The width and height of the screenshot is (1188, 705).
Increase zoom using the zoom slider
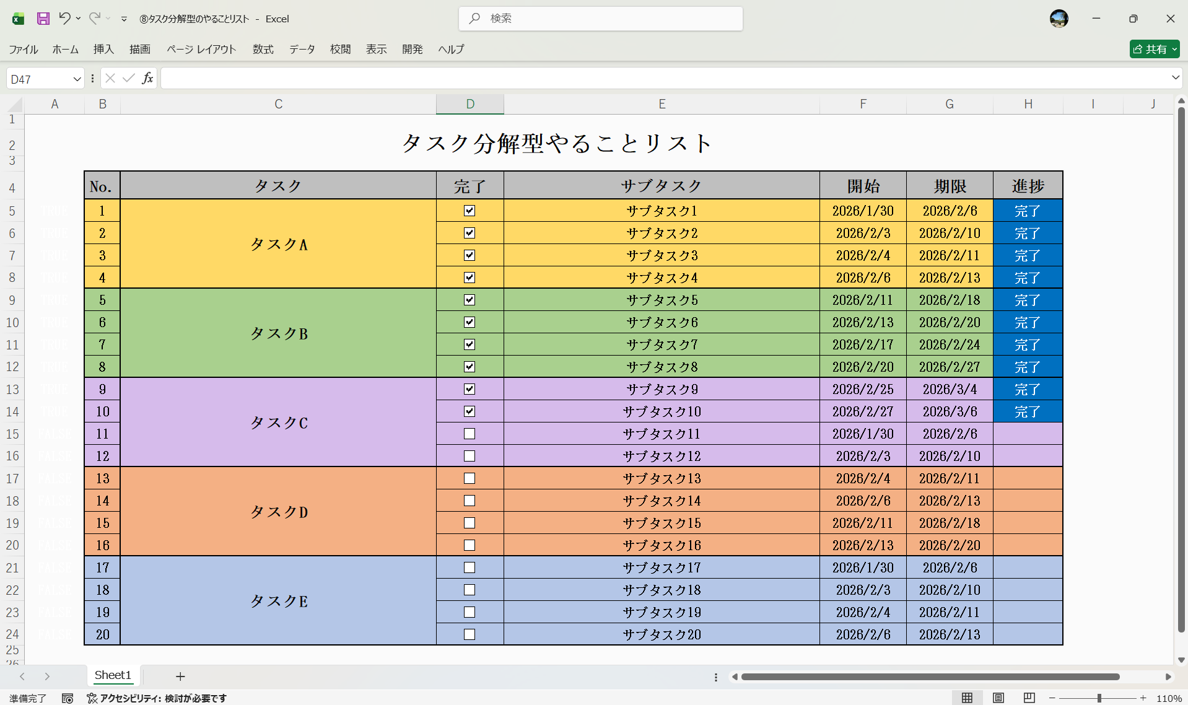[x=1143, y=698]
